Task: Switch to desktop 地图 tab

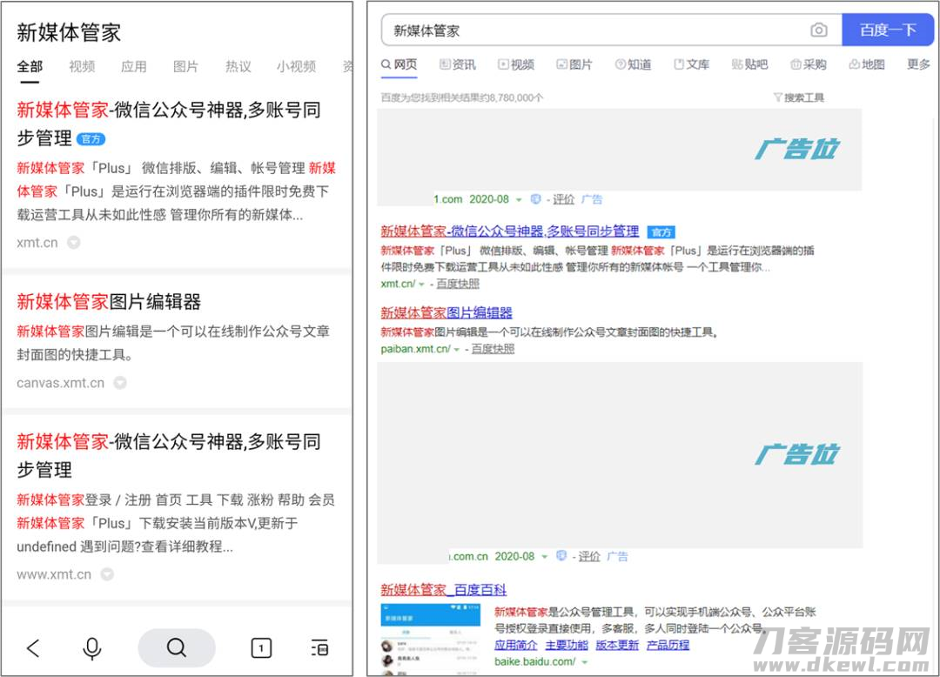Action: 867,64
